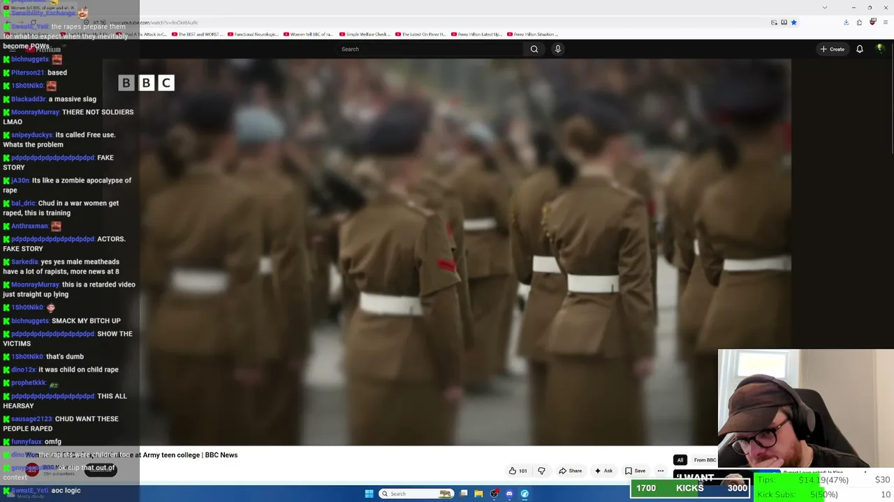The image size is (894, 502).
Task: Select the From BBC filter chip
Action: pos(705,460)
